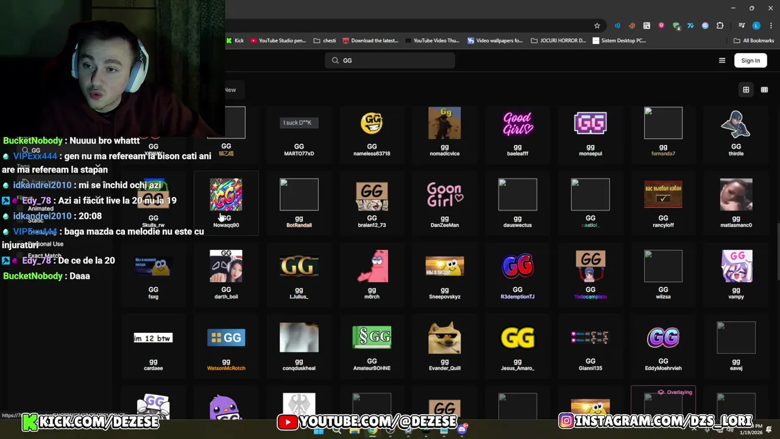Click the author name wiizsa
Screen dimensions: 780x439
663,297
